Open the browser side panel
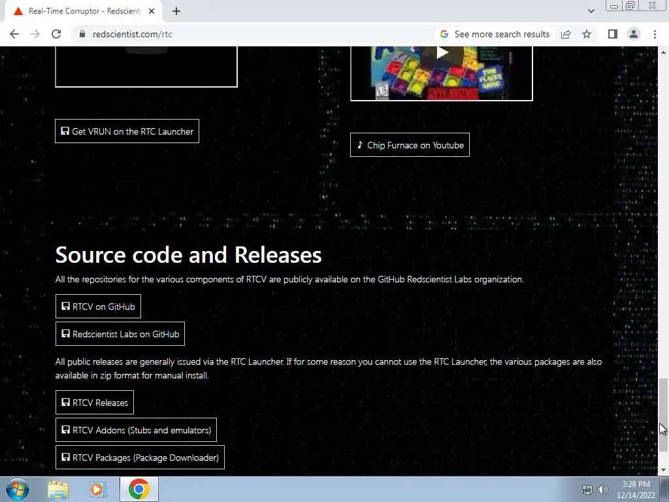This screenshot has height=502, width=669. tap(613, 34)
